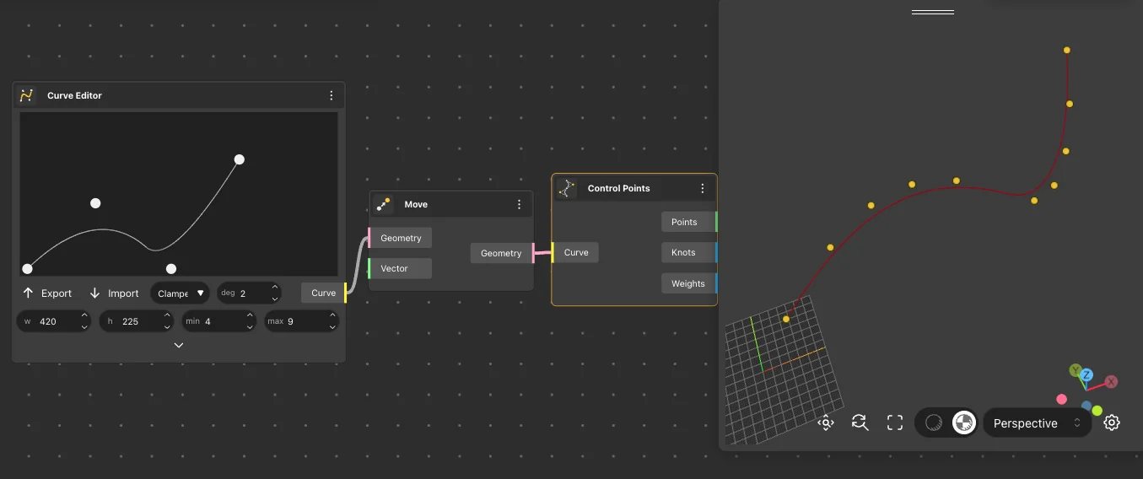Open the Control Points node kebab menu

coord(703,188)
